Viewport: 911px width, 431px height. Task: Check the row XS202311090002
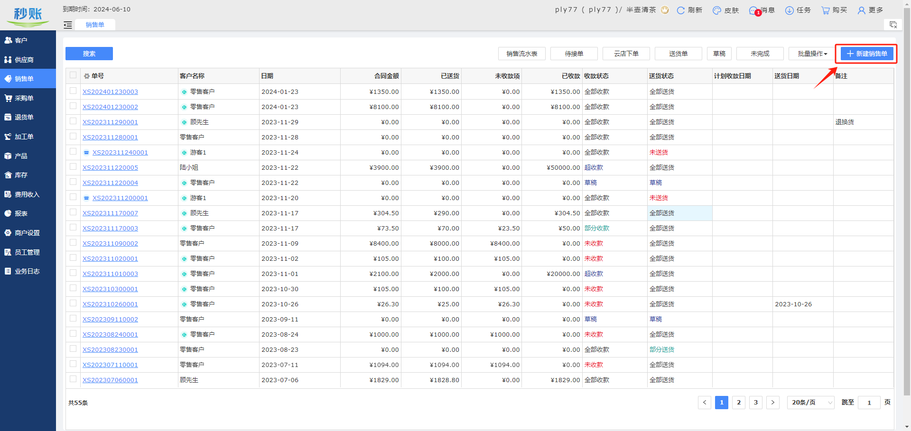click(x=73, y=242)
